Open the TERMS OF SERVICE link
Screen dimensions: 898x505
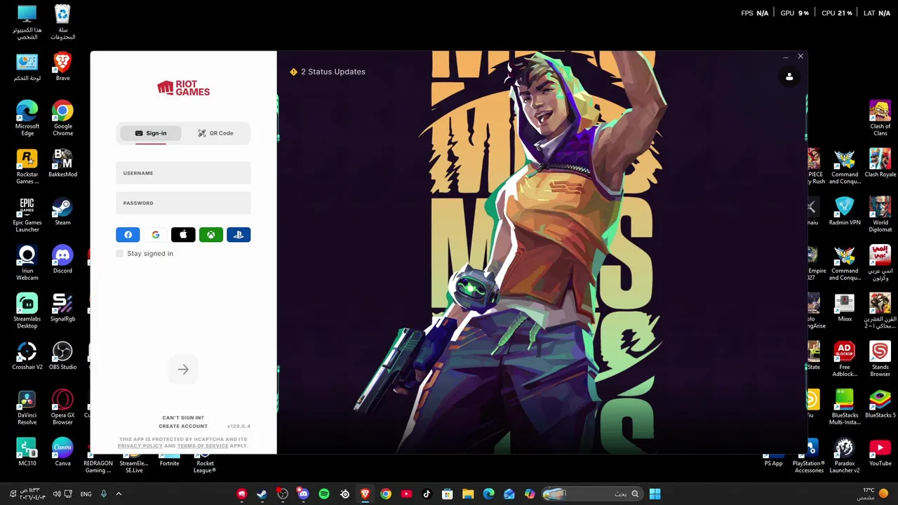click(x=203, y=445)
